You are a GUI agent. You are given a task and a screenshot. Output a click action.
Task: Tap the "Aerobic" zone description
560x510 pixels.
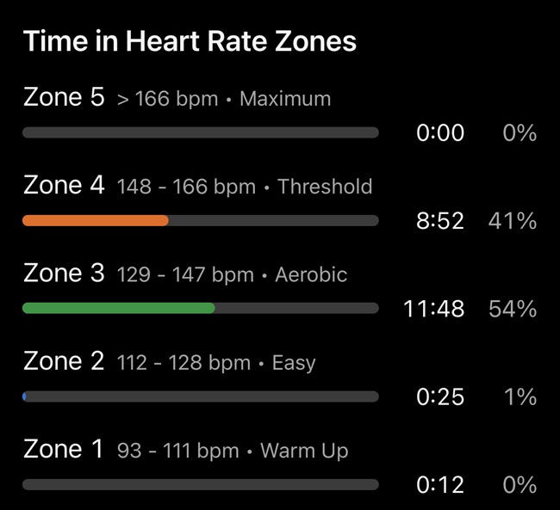[x=311, y=275]
